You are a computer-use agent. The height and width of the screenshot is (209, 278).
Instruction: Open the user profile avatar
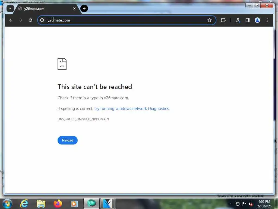[257, 20]
